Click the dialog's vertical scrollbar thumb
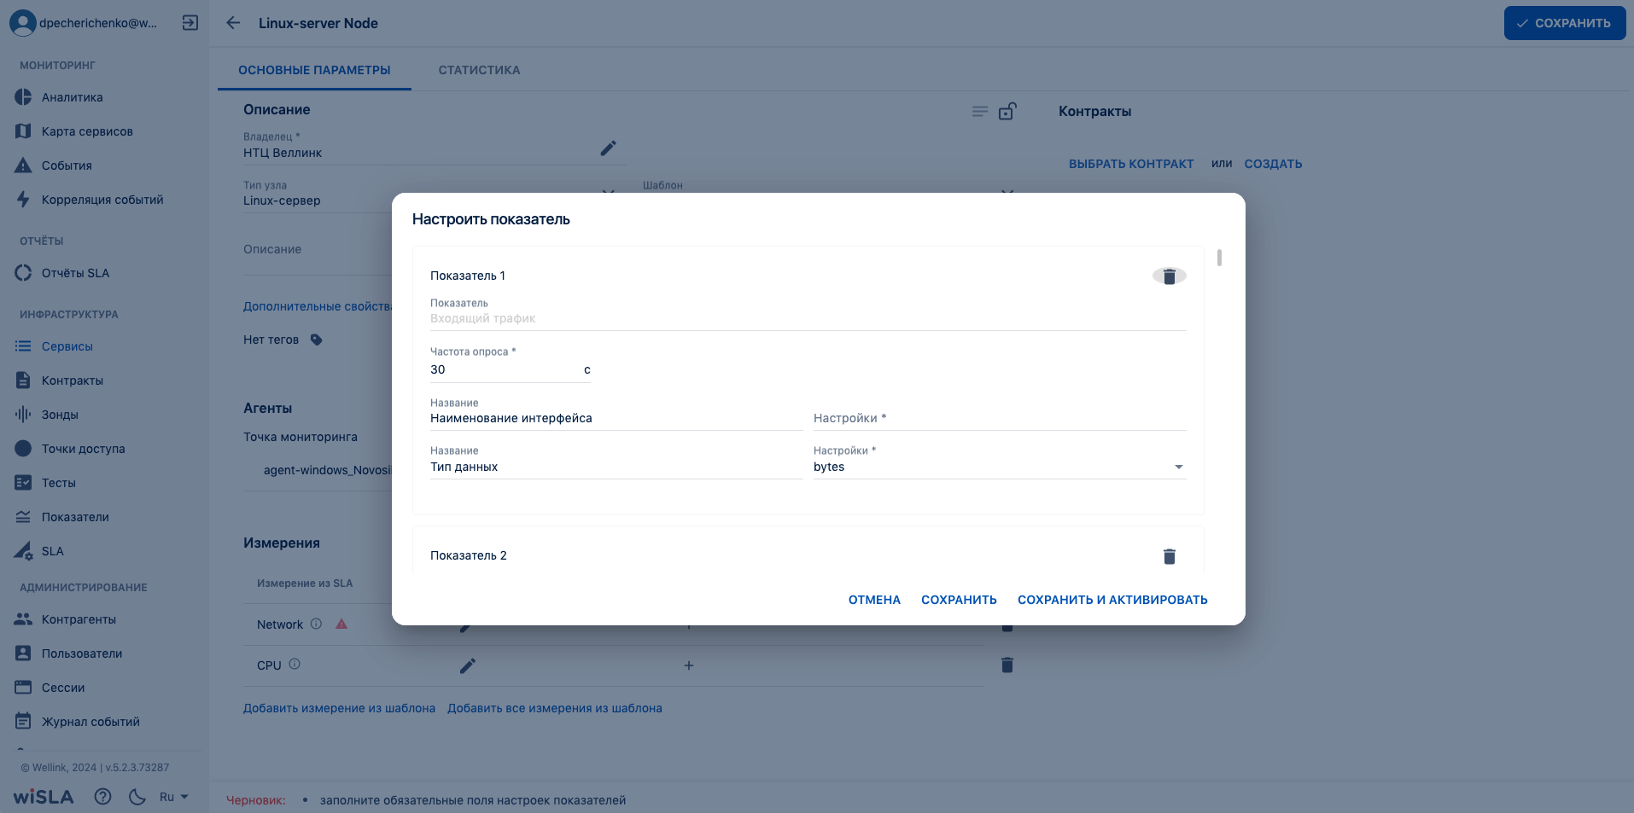 1219,258
